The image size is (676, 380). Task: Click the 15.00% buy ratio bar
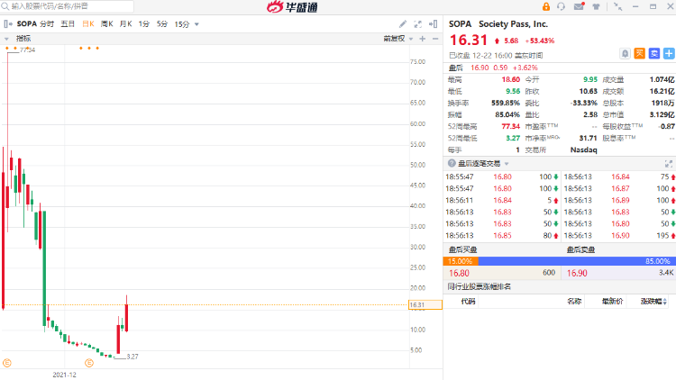coord(461,261)
